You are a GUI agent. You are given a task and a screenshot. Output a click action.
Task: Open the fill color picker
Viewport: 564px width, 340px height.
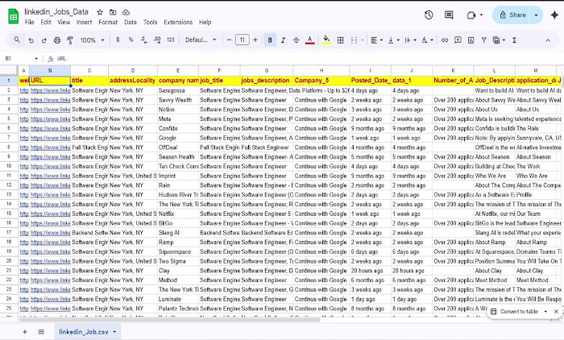326,40
